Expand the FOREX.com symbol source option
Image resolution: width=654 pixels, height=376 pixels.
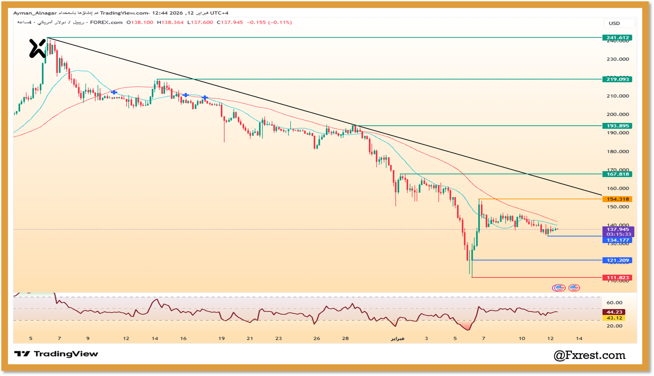point(105,23)
